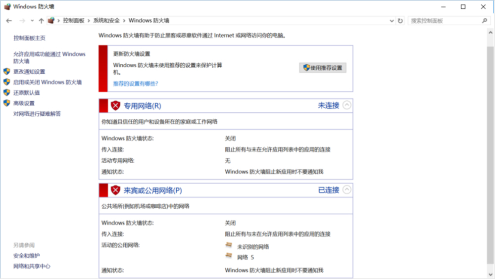Click the shield icon beside 更改通知设置
The image size is (495, 279).
point(6,71)
